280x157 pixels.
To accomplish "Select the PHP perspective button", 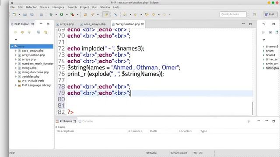I will [x=270, y=14].
